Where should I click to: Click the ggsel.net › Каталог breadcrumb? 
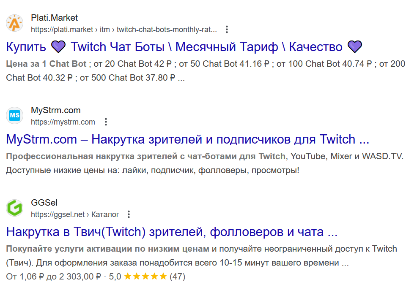(x=75, y=214)
